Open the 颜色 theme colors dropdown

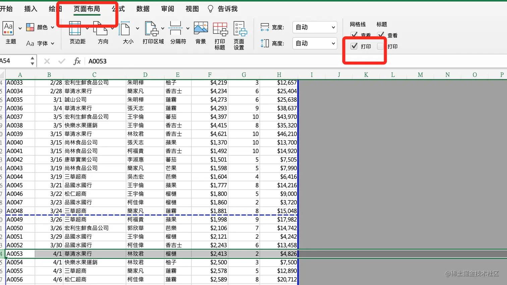(x=40, y=27)
